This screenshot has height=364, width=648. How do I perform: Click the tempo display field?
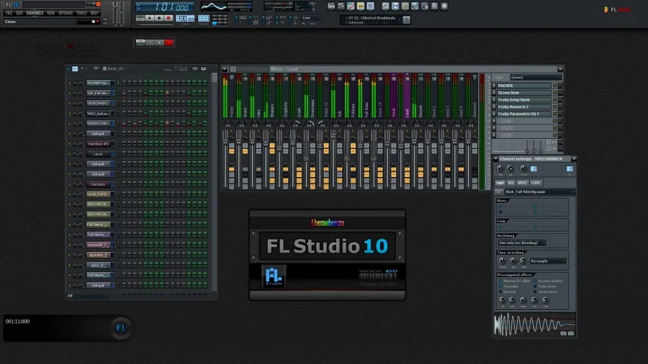[185, 19]
